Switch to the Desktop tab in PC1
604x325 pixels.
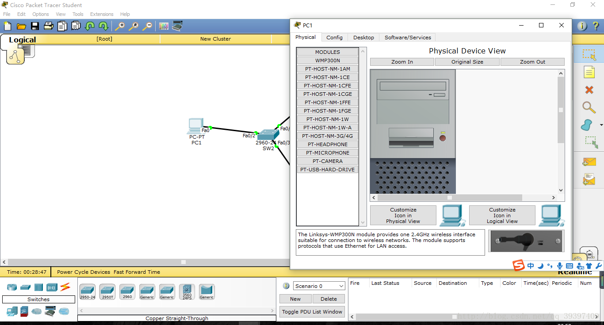pyautogui.click(x=363, y=38)
